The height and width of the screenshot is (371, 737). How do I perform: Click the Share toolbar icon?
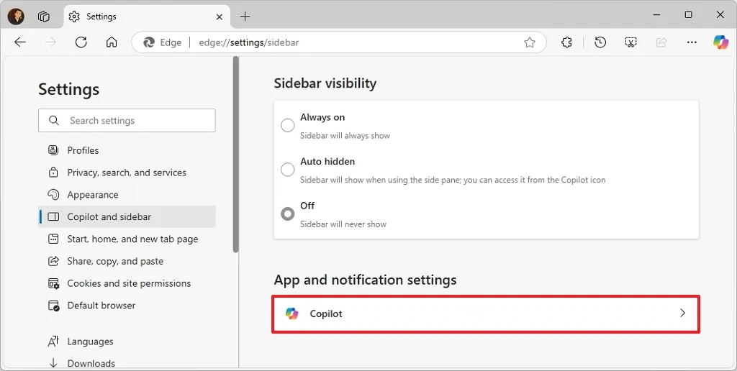(661, 42)
